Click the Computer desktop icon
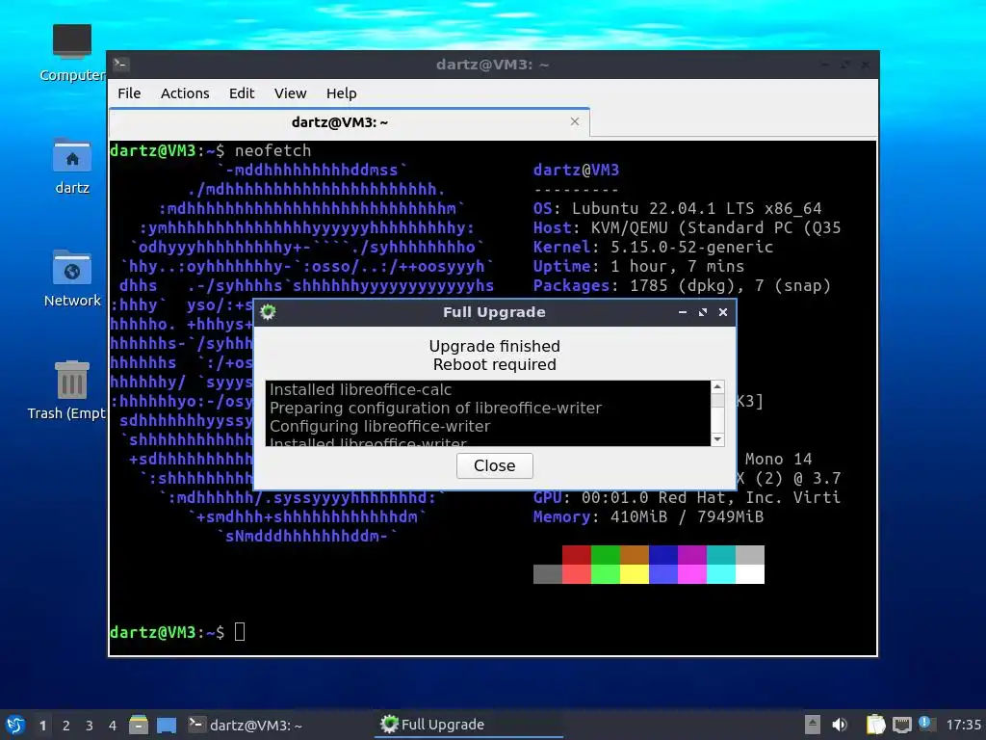The width and height of the screenshot is (986, 740). point(71,54)
